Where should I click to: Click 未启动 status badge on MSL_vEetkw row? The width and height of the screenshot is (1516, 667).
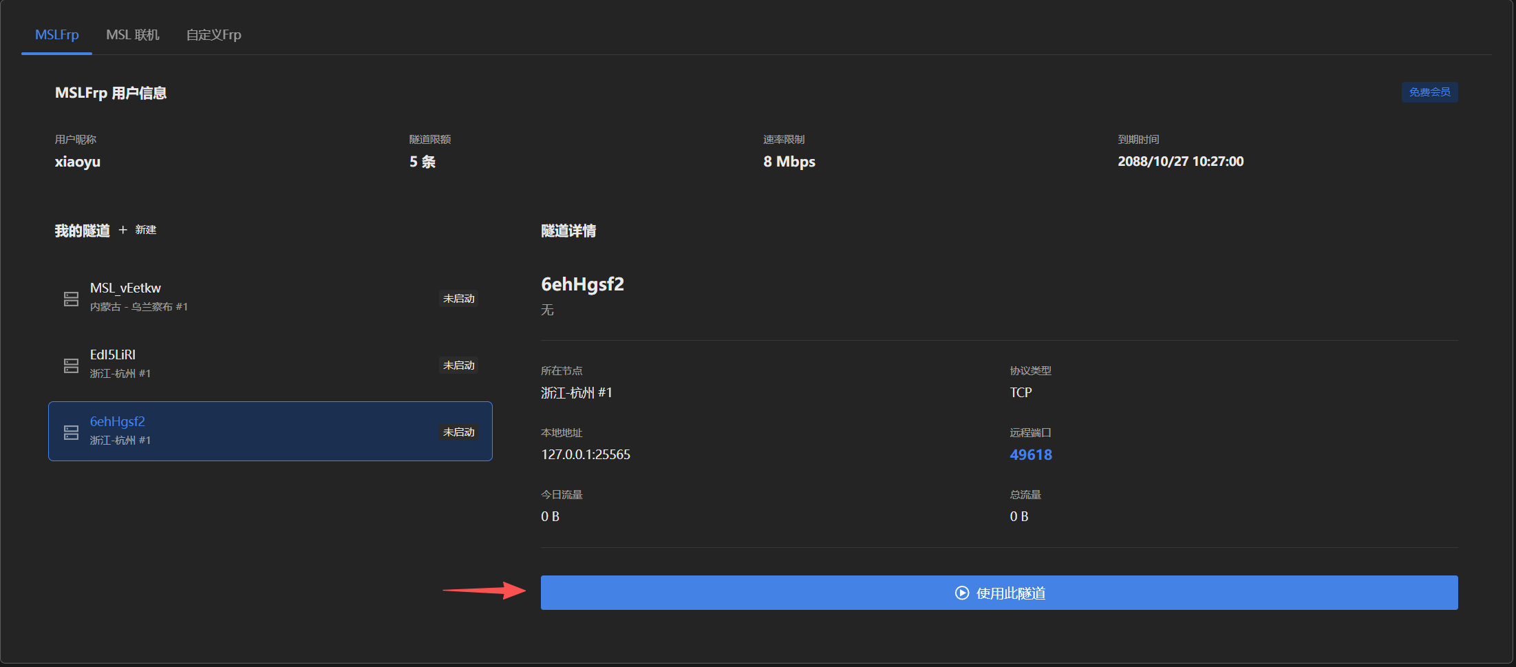(458, 299)
